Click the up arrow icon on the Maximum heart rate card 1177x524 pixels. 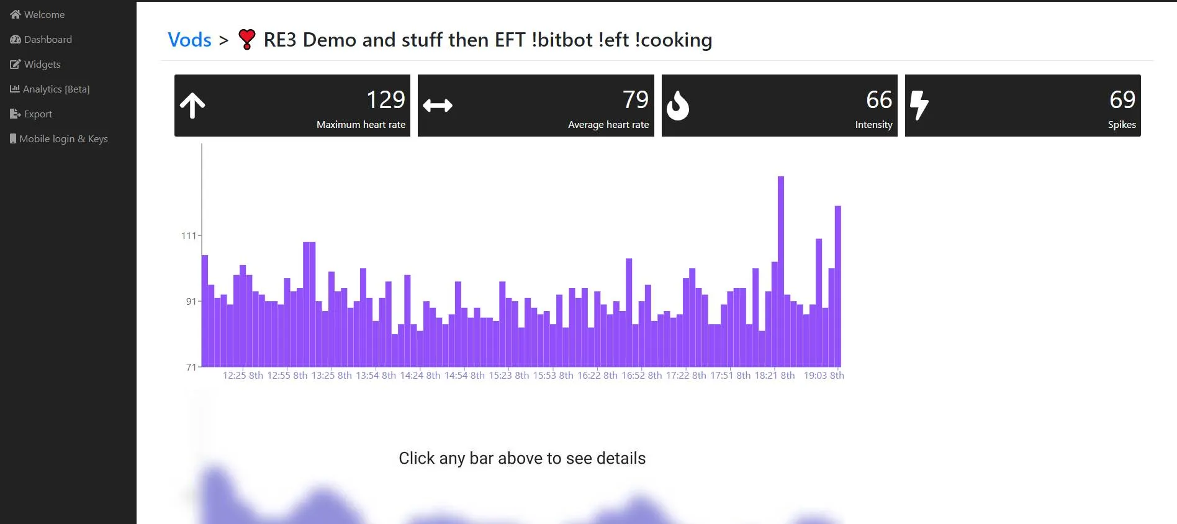click(192, 106)
